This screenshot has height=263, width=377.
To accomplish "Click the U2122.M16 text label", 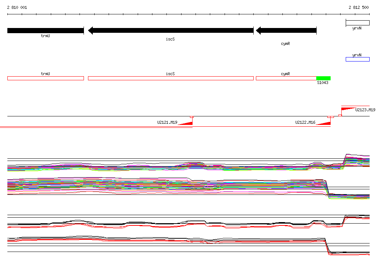I will [x=305, y=123].
